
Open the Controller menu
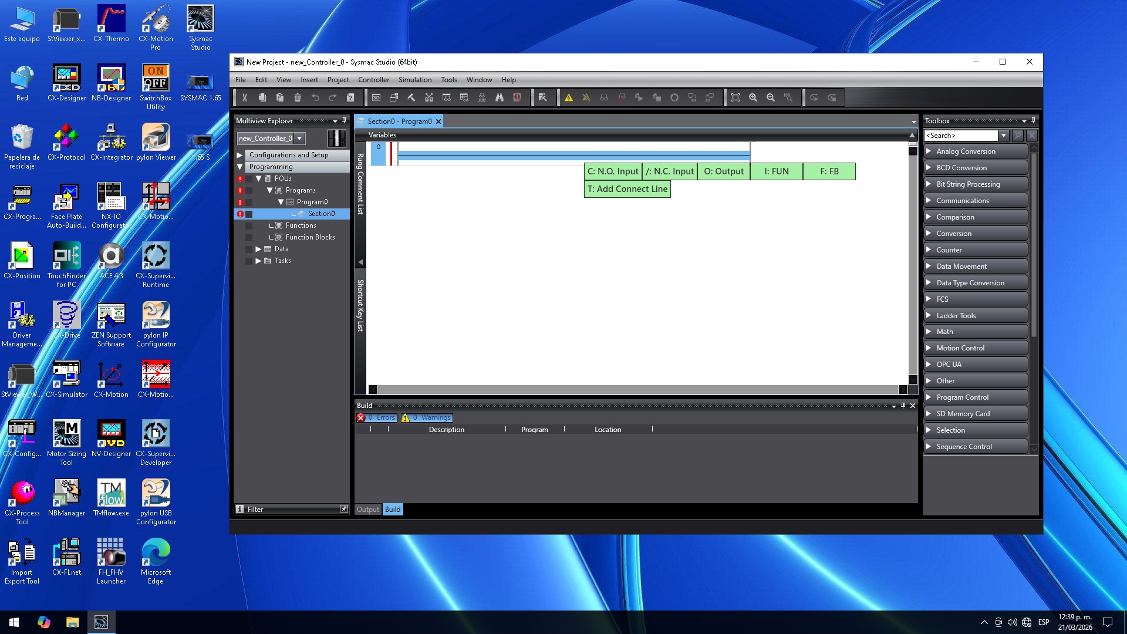374,80
